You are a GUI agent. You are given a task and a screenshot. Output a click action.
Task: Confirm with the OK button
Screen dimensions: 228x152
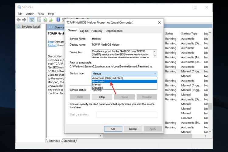[x=113, y=129]
